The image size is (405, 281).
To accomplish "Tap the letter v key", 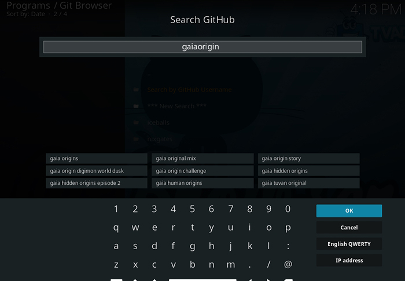I will coord(174,264).
